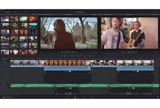160x108 pixels.
Task: Click the blue marker icon
Action: pos(86,56)
